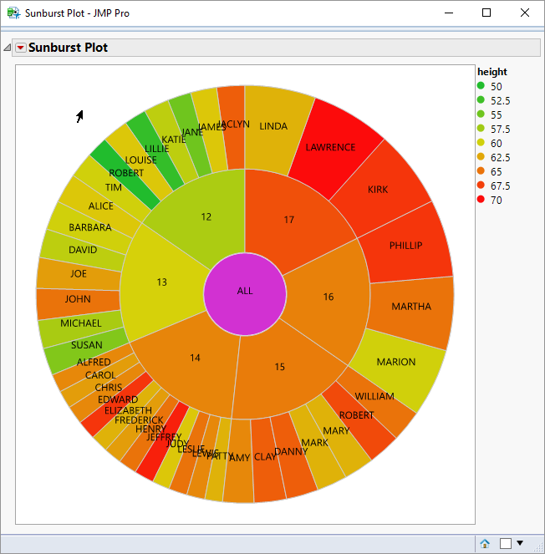Select the height 62.5 legend swatch
The height and width of the screenshot is (554, 545).
[481, 156]
